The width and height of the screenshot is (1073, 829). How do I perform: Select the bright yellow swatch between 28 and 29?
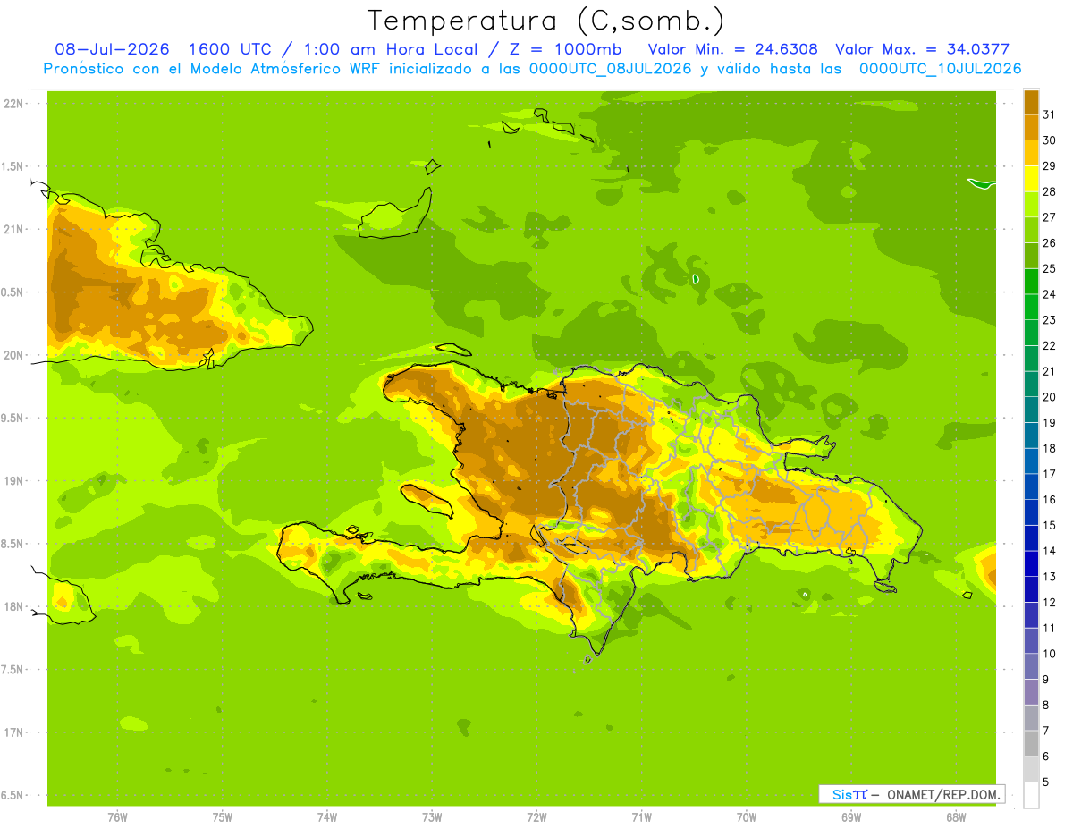tap(1031, 179)
